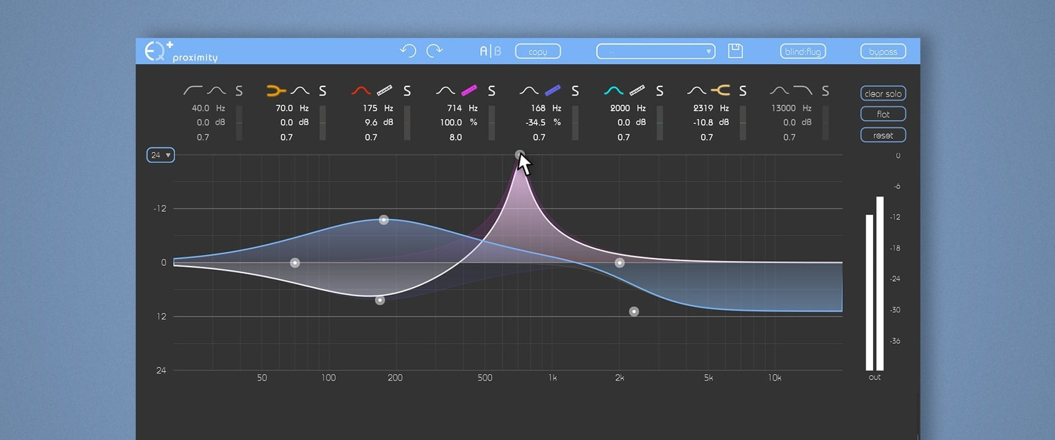Click the 714 Hz band gain mini slider
The image size is (1055, 440).
pos(491,123)
